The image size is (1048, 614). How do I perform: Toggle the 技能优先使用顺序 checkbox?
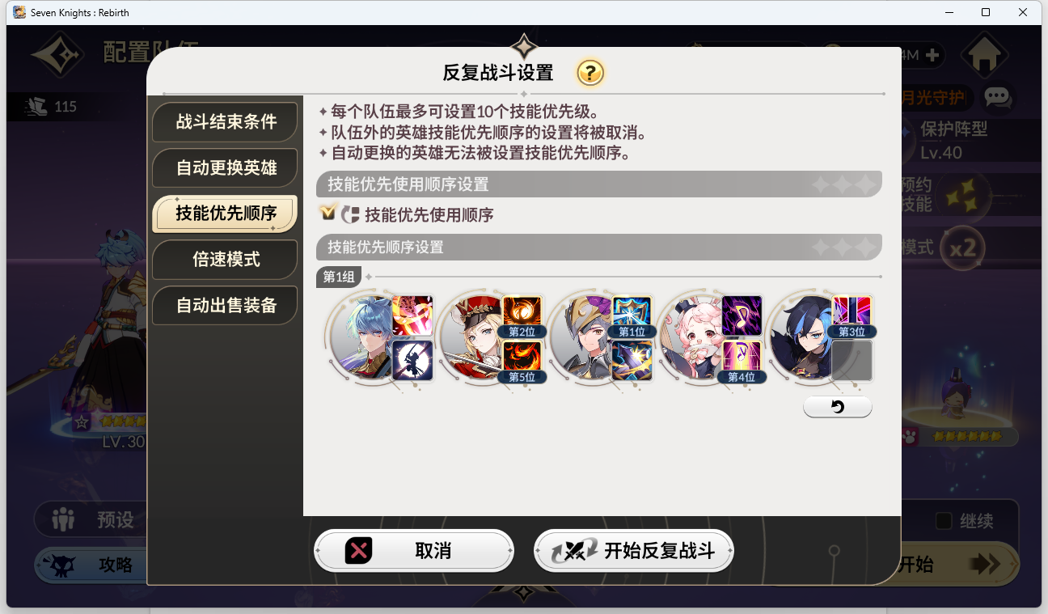click(328, 213)
